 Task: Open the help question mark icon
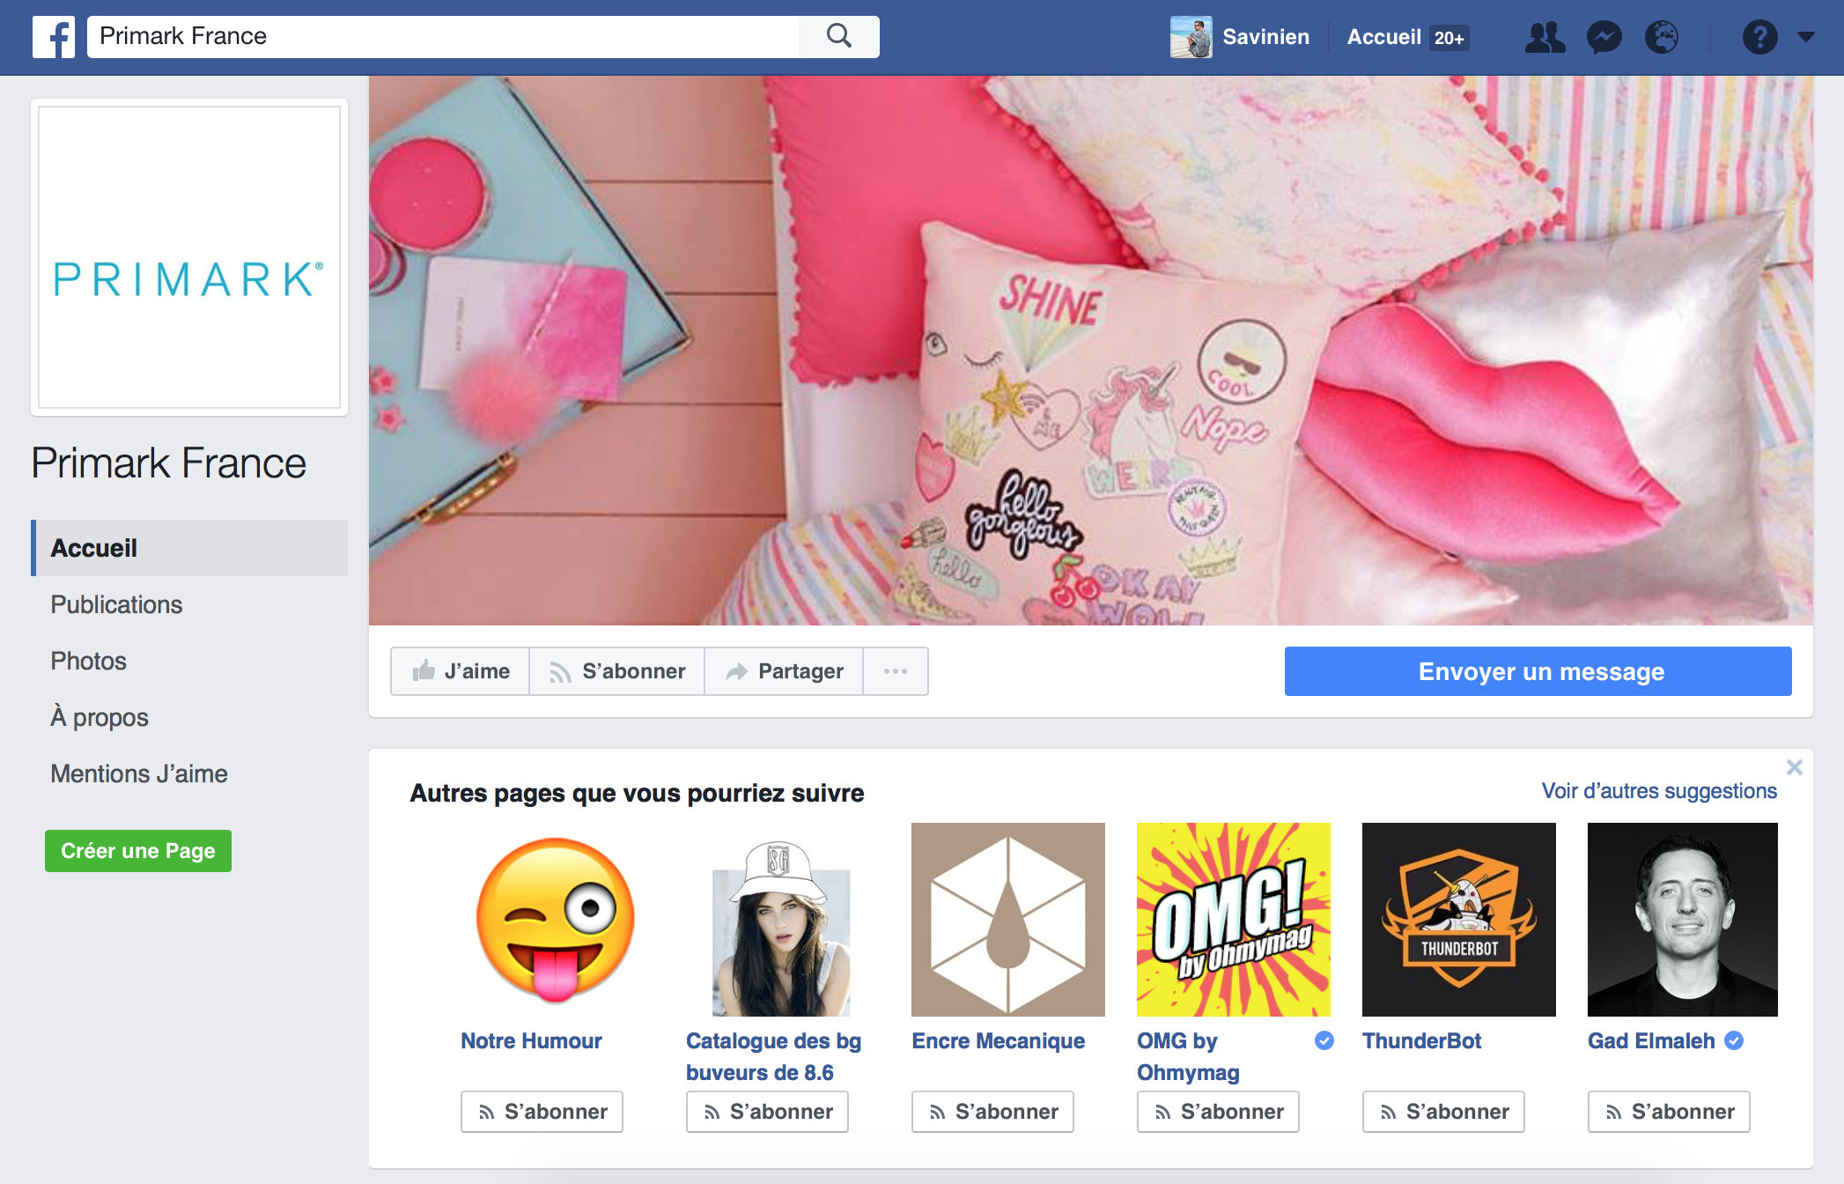point(1759,37)
